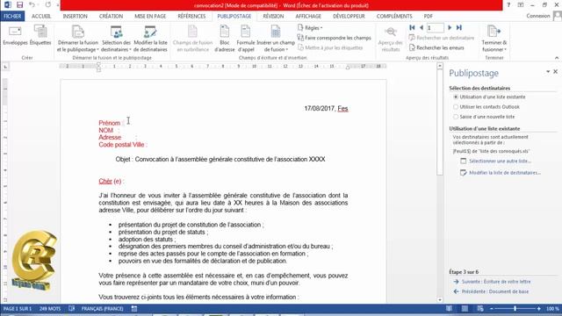The image size is (562, 316).
Task: Save the document with the Save icon
Action: [19, 5]
